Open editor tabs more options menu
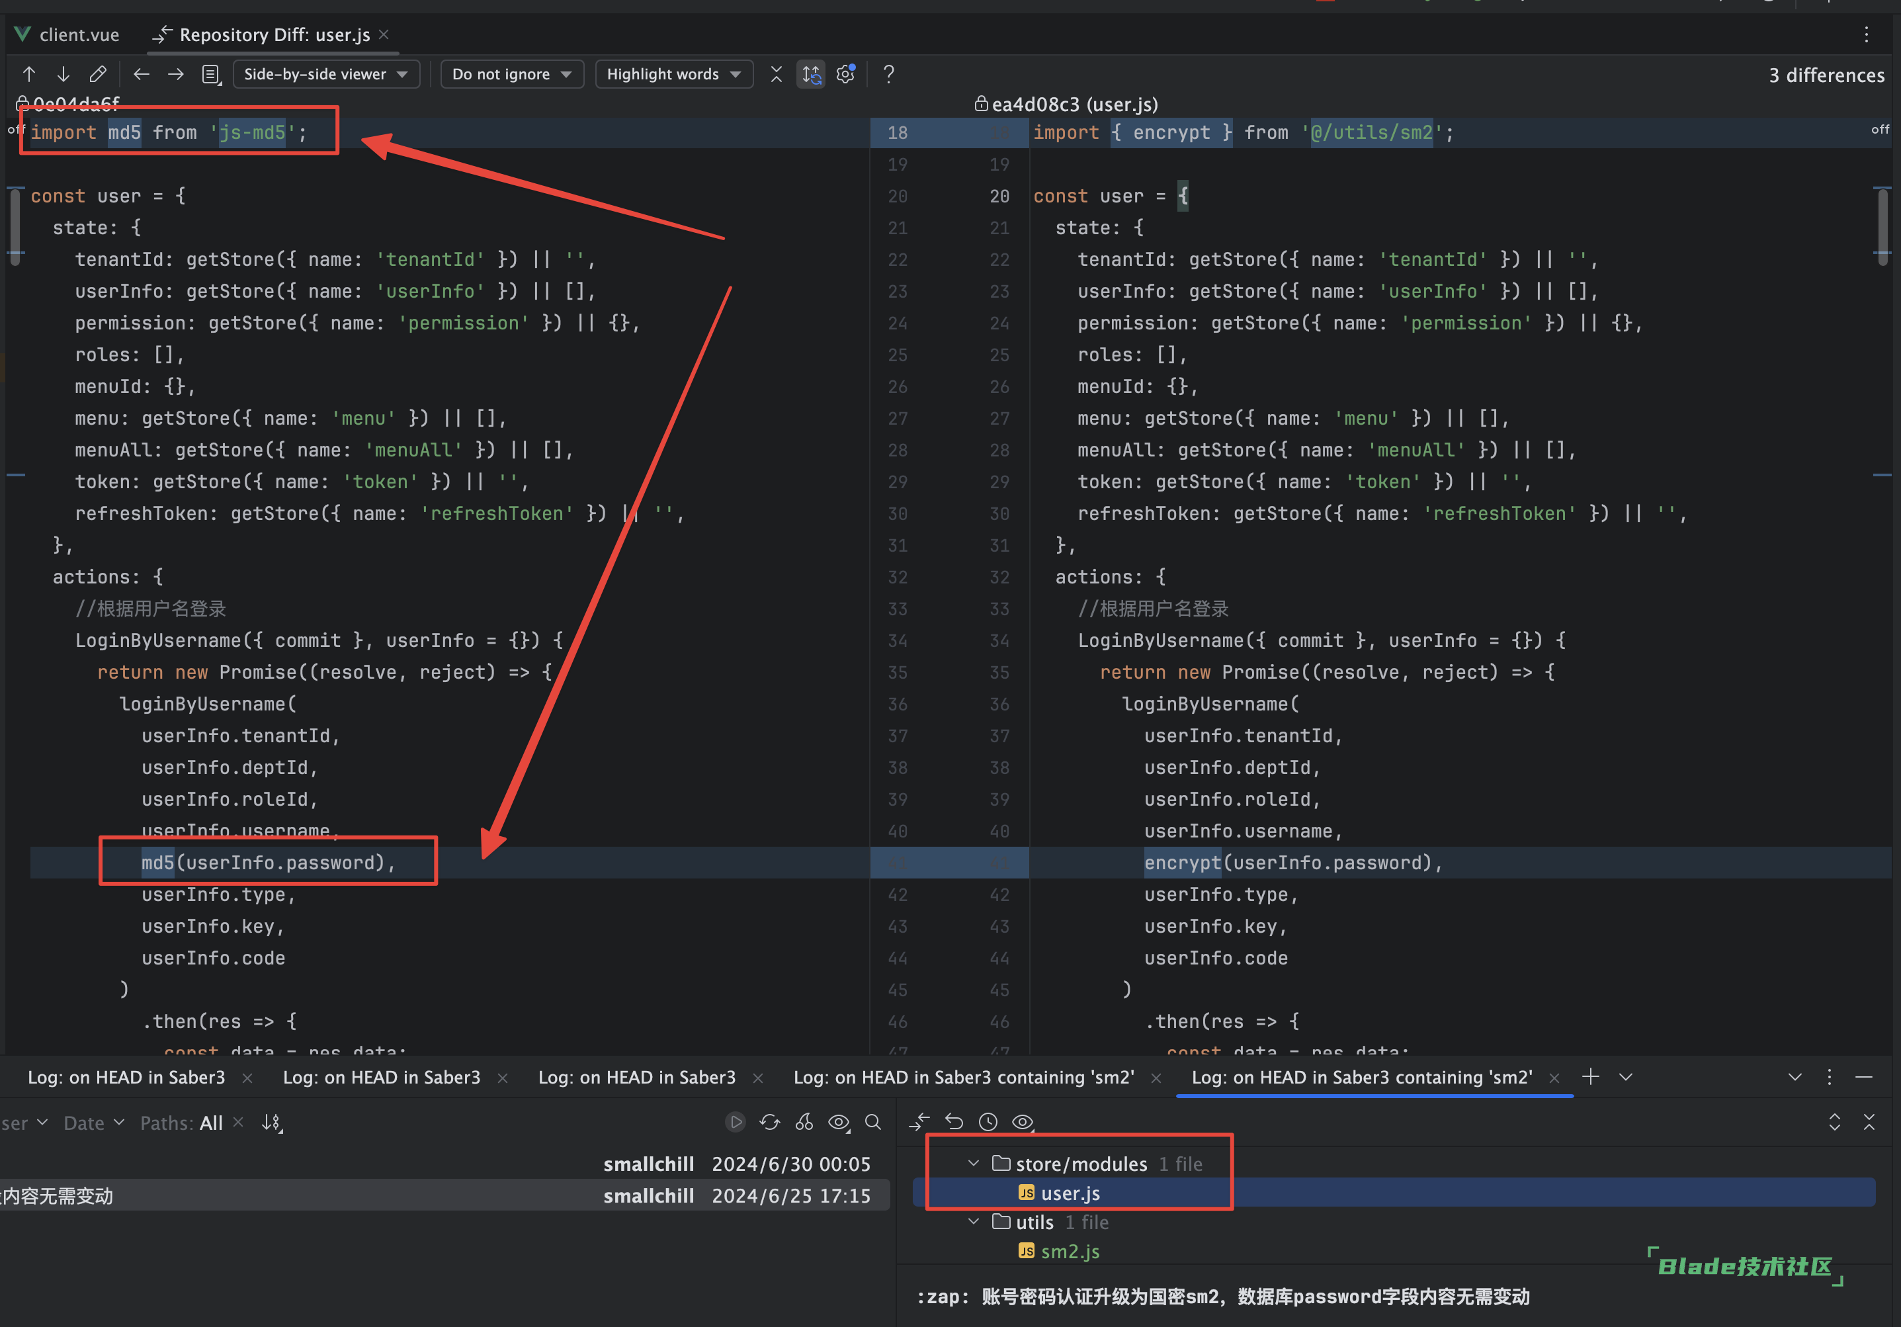 tap(1866, 35)
